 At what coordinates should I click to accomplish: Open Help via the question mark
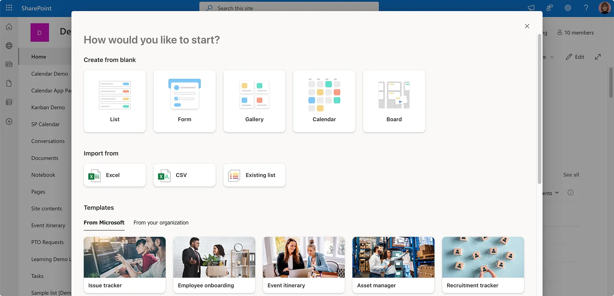[x=586, y=8]
